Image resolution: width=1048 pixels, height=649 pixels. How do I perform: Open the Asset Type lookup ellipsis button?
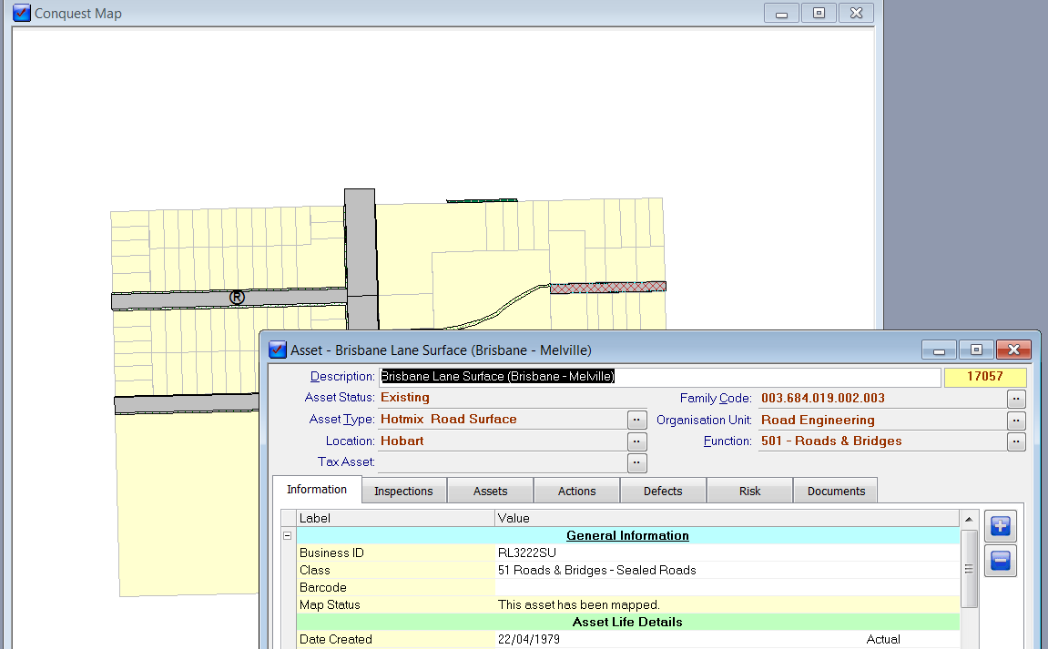pos(636,420)
